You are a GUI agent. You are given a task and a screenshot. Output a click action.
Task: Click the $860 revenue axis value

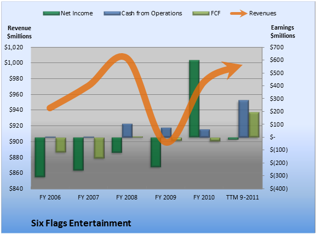point(16,173)
